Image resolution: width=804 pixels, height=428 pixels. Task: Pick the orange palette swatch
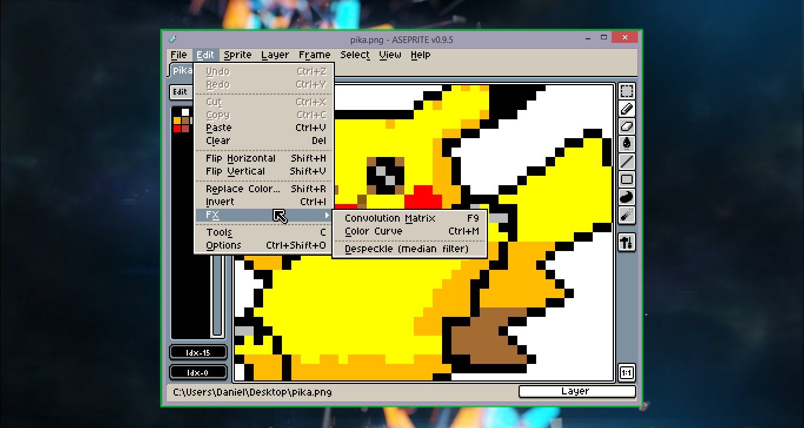point(177,121)
